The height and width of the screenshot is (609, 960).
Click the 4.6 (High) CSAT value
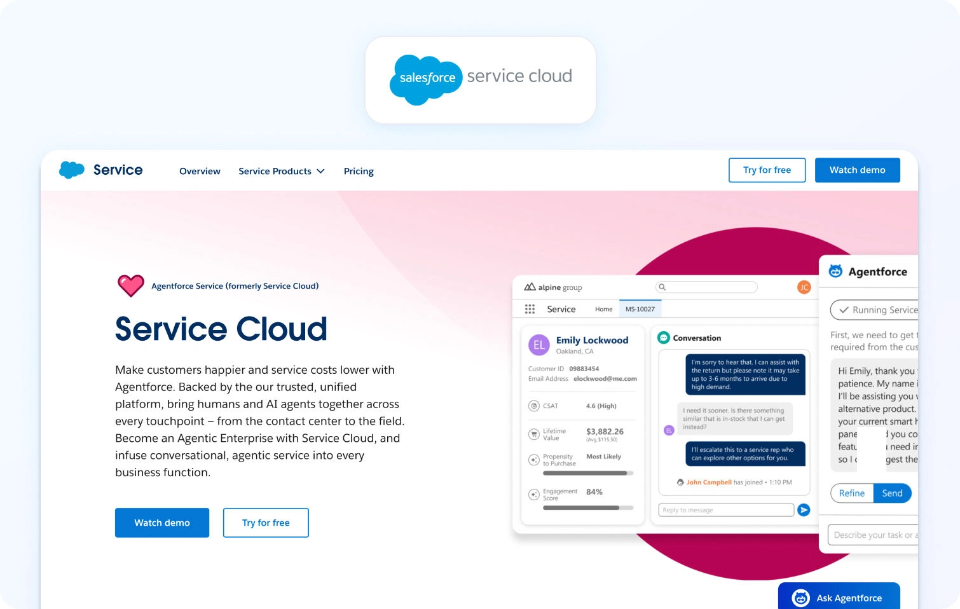coord(601,406)
